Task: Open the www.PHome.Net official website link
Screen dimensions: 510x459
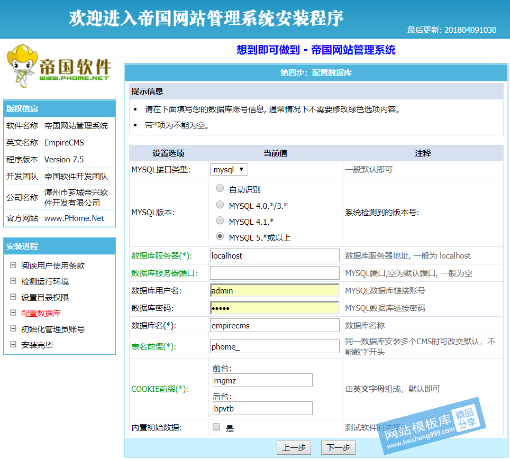Action: (74, 218)
